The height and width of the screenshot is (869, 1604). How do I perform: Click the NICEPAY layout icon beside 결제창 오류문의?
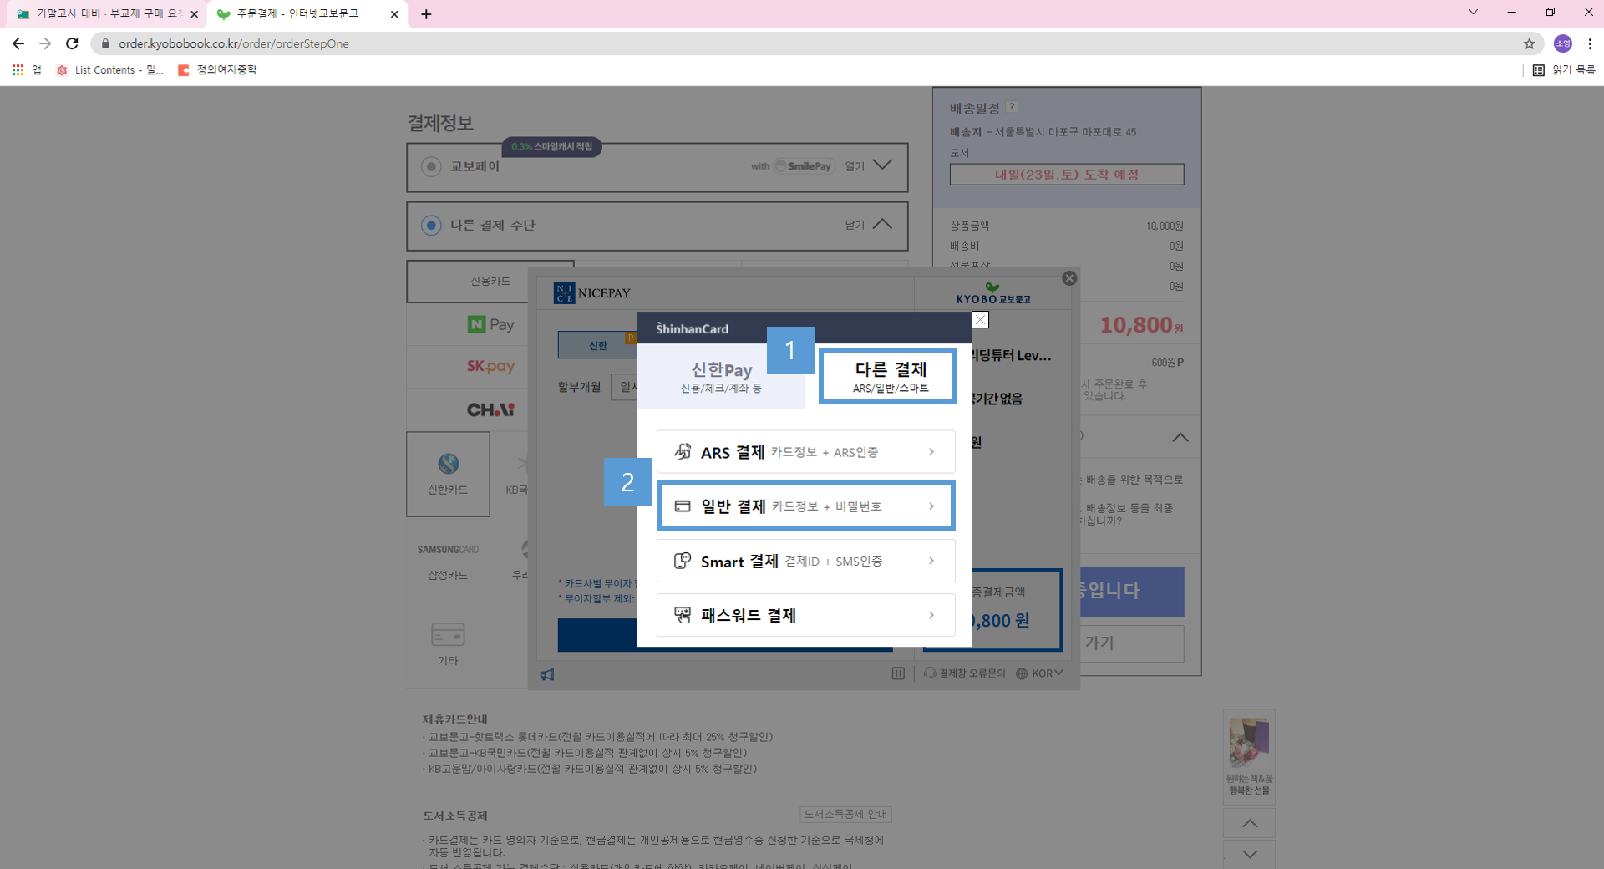click(x=898, y=673)
